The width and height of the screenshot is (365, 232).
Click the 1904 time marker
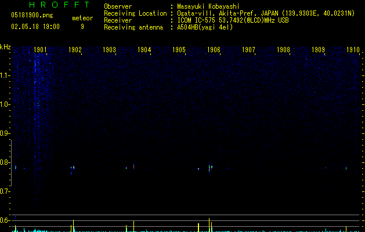[144, 50]
